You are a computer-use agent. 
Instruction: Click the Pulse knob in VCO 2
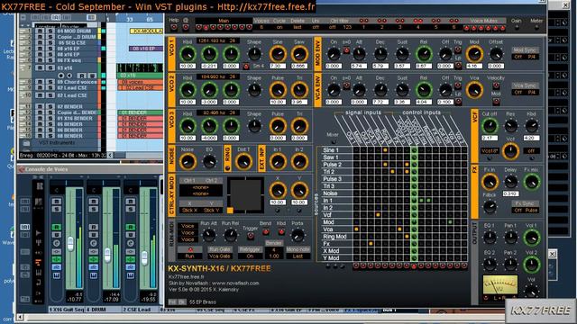(278, 90)
